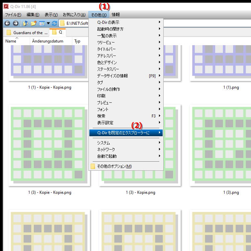Open the お気に入り(A) menu
251x251 pixels.
pos(74,15)
